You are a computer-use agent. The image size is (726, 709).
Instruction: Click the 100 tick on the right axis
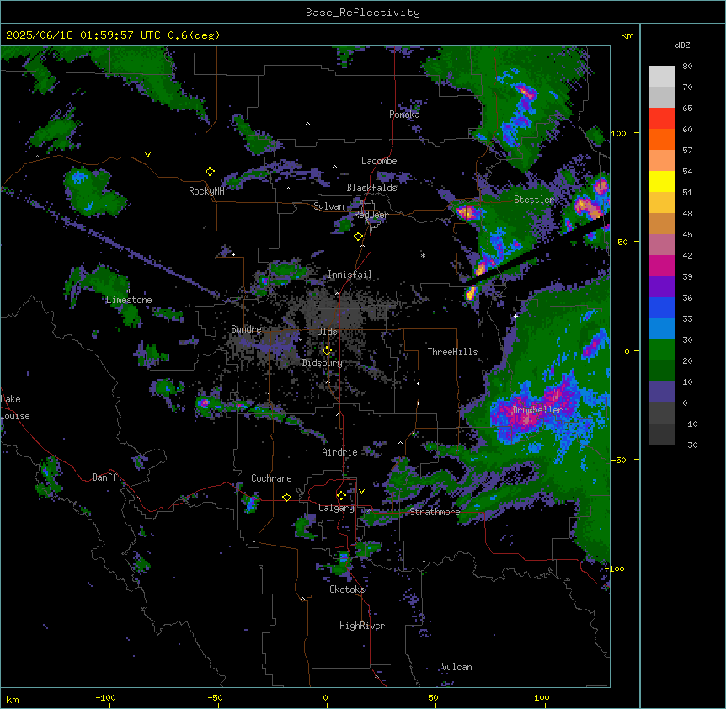point(618,133)
